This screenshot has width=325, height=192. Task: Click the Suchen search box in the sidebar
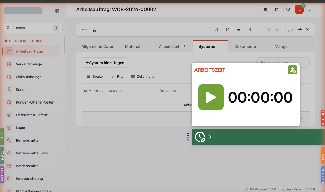pos(33,28)
